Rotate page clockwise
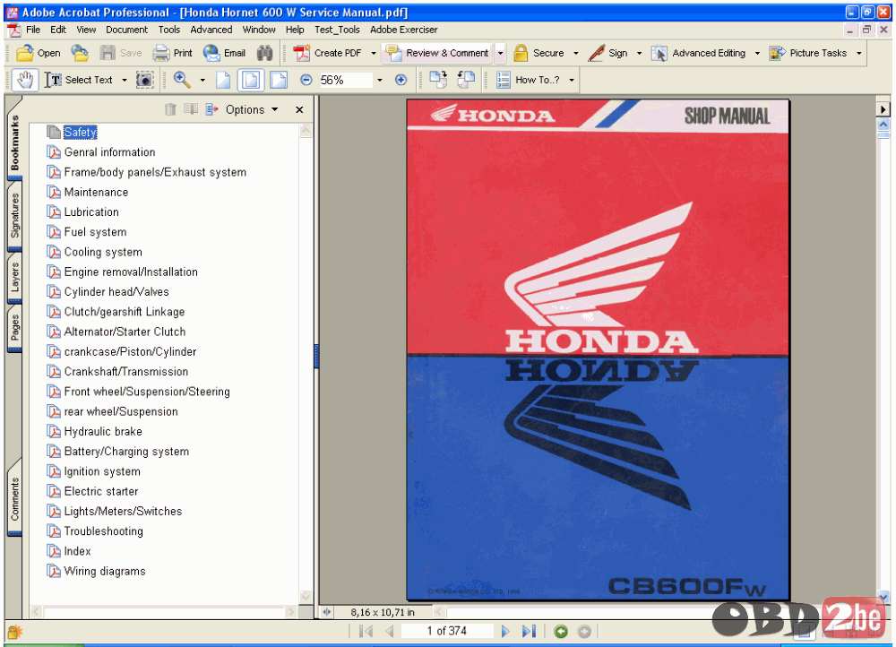896x647 pixels. [438, 80]
